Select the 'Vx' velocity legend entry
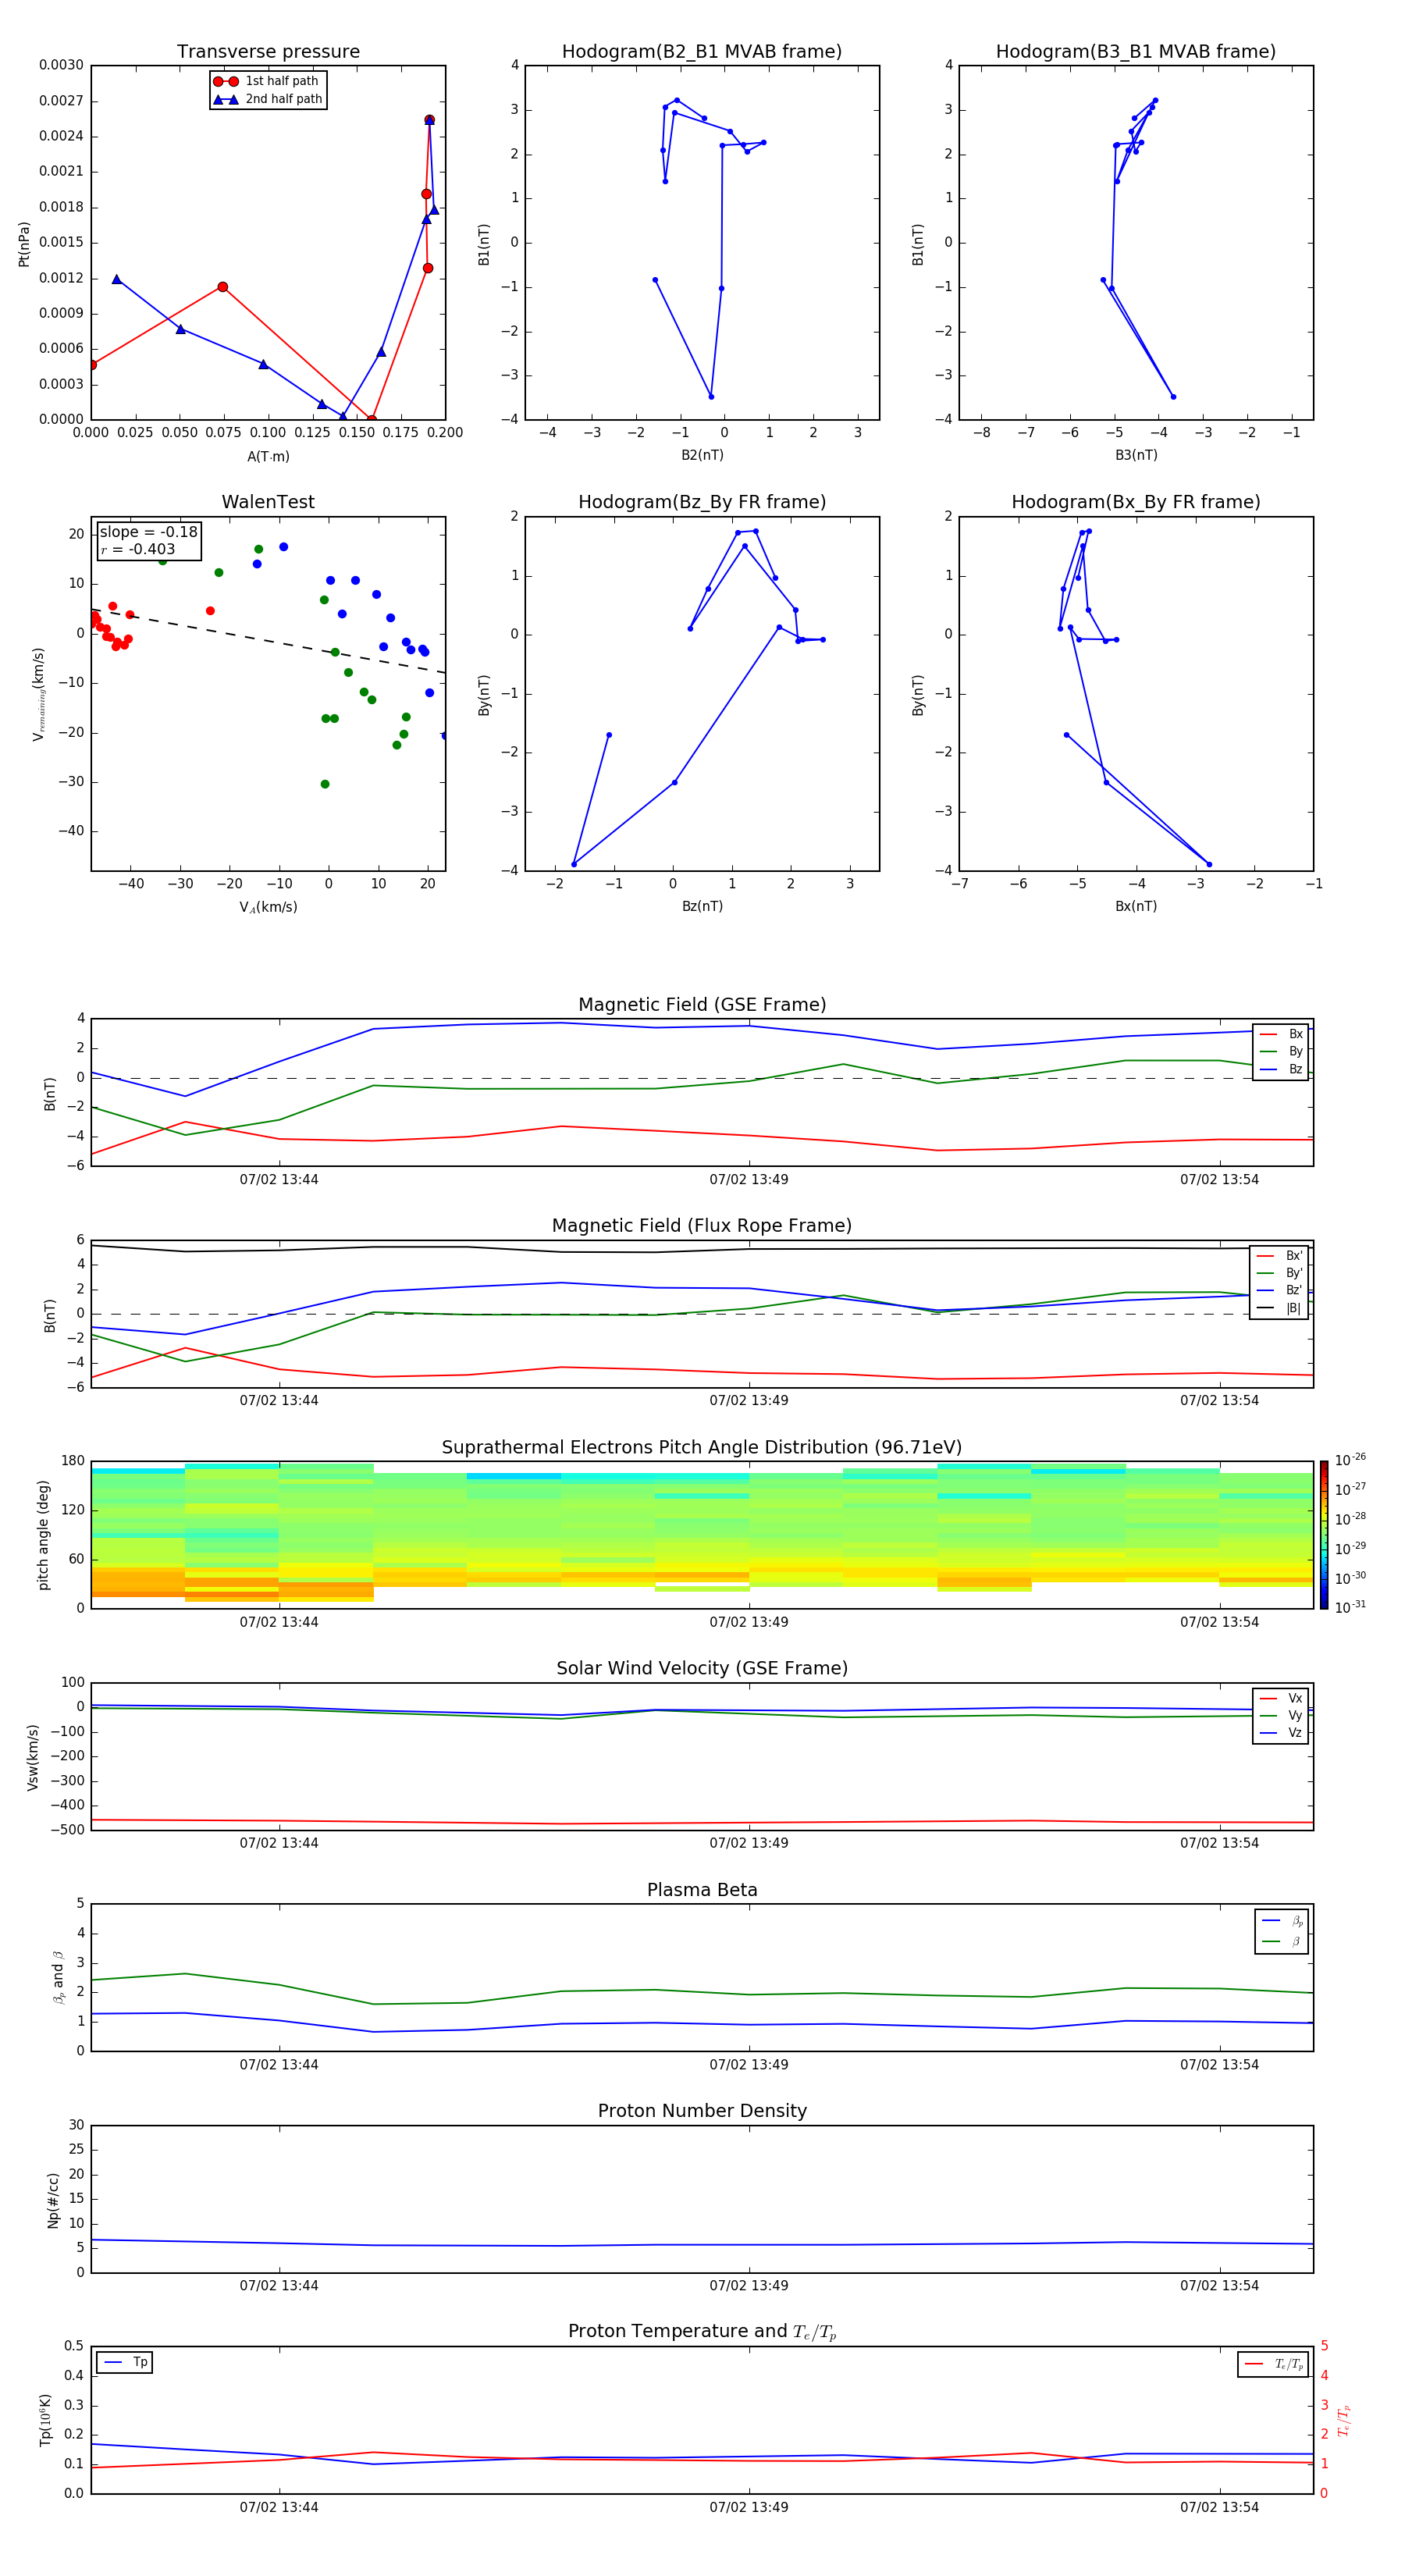The width and height of the screenshot is (1405, 2576). (x=1281, y=1698)
